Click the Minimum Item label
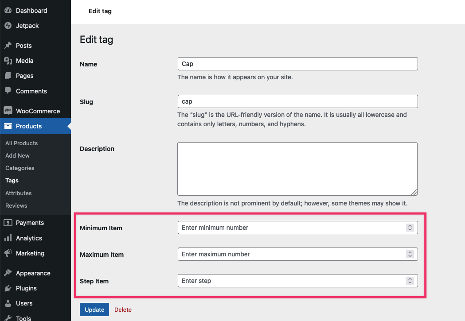This screenshot has height=321, width=465. pos(101,228)
